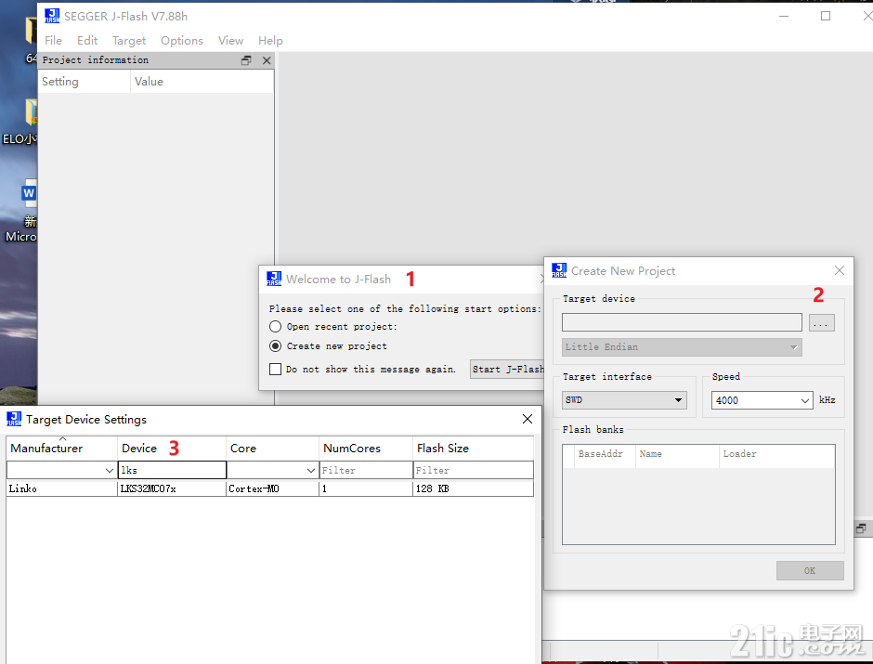Click the Linko manufacturer cell
Image resolution: width=873 pixels, height=664 pixels.
[x=62, y=488]
